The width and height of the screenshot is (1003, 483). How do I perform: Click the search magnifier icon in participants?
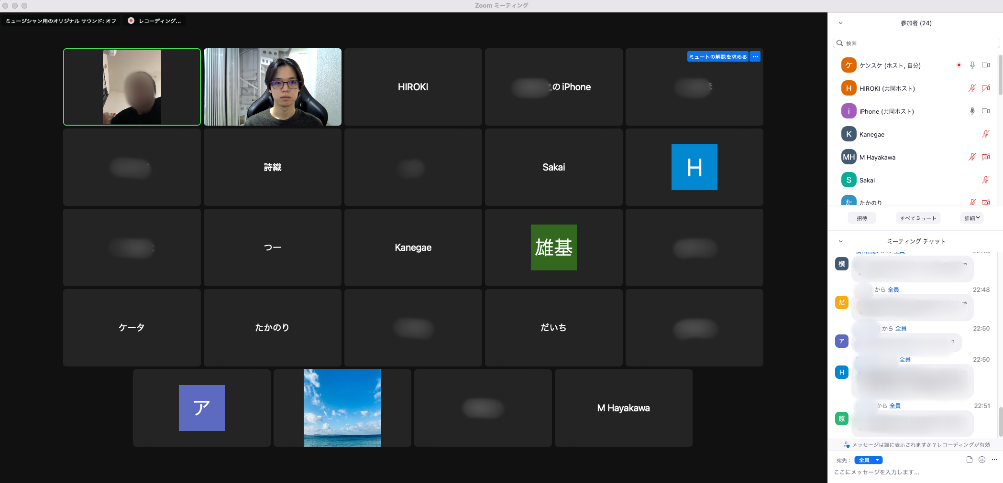click(839, 43)
